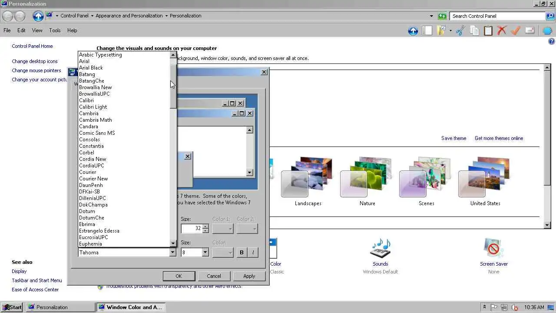This screenshot has height=313, width=556.
Task: Open the folder options toolbar icon
Action: (x=441, y=30)
